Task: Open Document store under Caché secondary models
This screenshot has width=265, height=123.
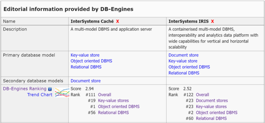Action: coord(86,81)
